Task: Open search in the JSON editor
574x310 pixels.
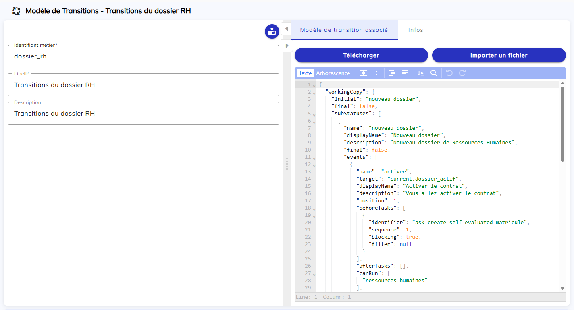Action: (x=434, y=73)
